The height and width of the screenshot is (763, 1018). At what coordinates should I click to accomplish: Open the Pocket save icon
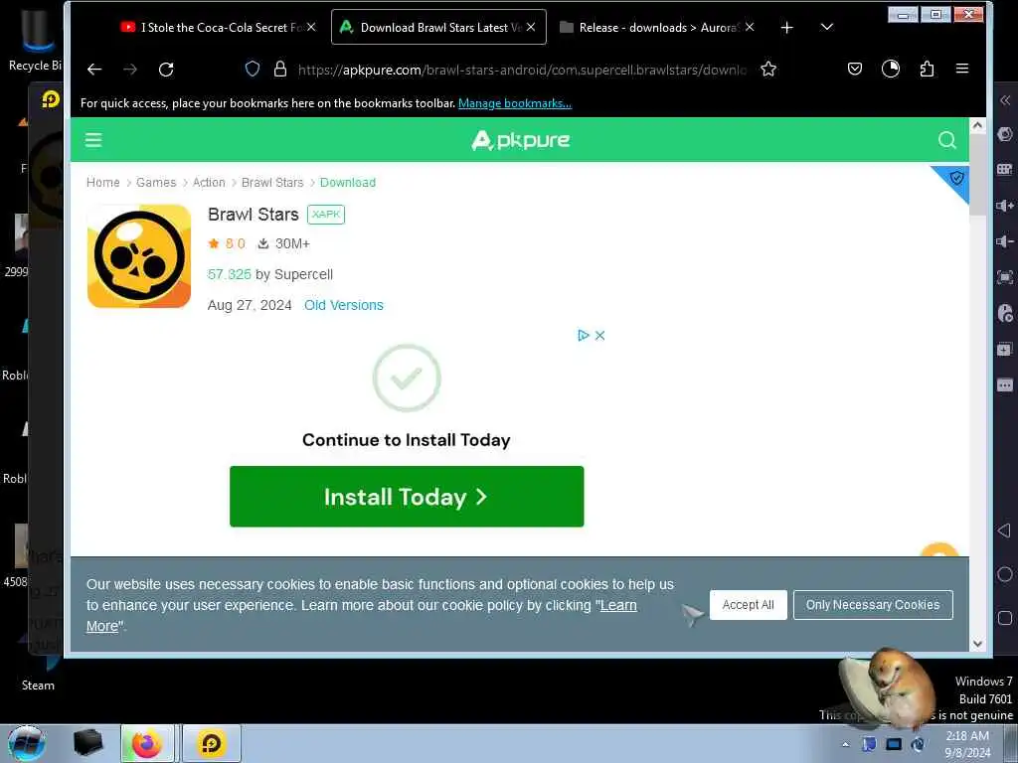point(855,69)
